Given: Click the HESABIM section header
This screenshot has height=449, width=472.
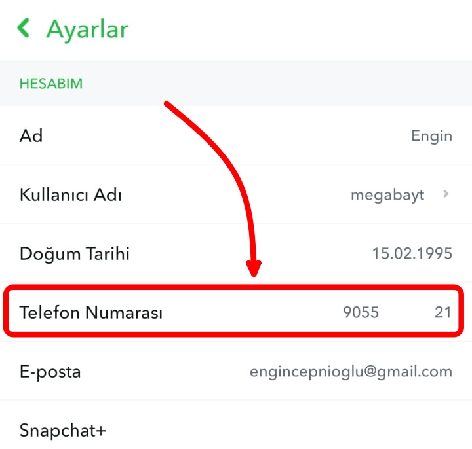Looking at the screenshot, I should point(50,84).
